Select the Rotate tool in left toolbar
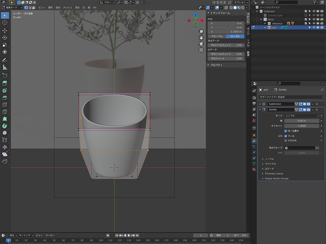Viewport: 326px width, 244px height. (x=5, y=38)
